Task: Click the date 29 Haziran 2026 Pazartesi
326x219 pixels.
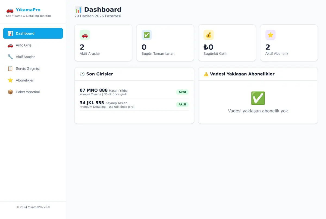Action: 98,16
